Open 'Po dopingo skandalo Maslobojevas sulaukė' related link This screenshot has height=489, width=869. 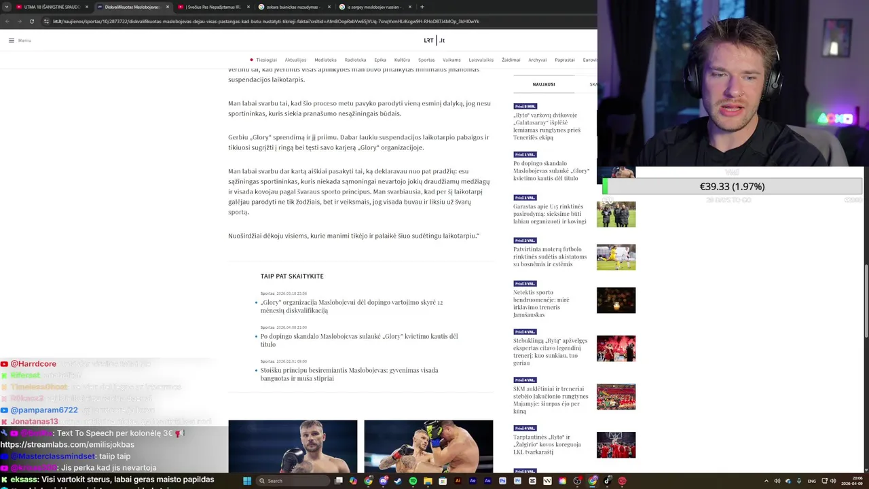coord(359,340)
